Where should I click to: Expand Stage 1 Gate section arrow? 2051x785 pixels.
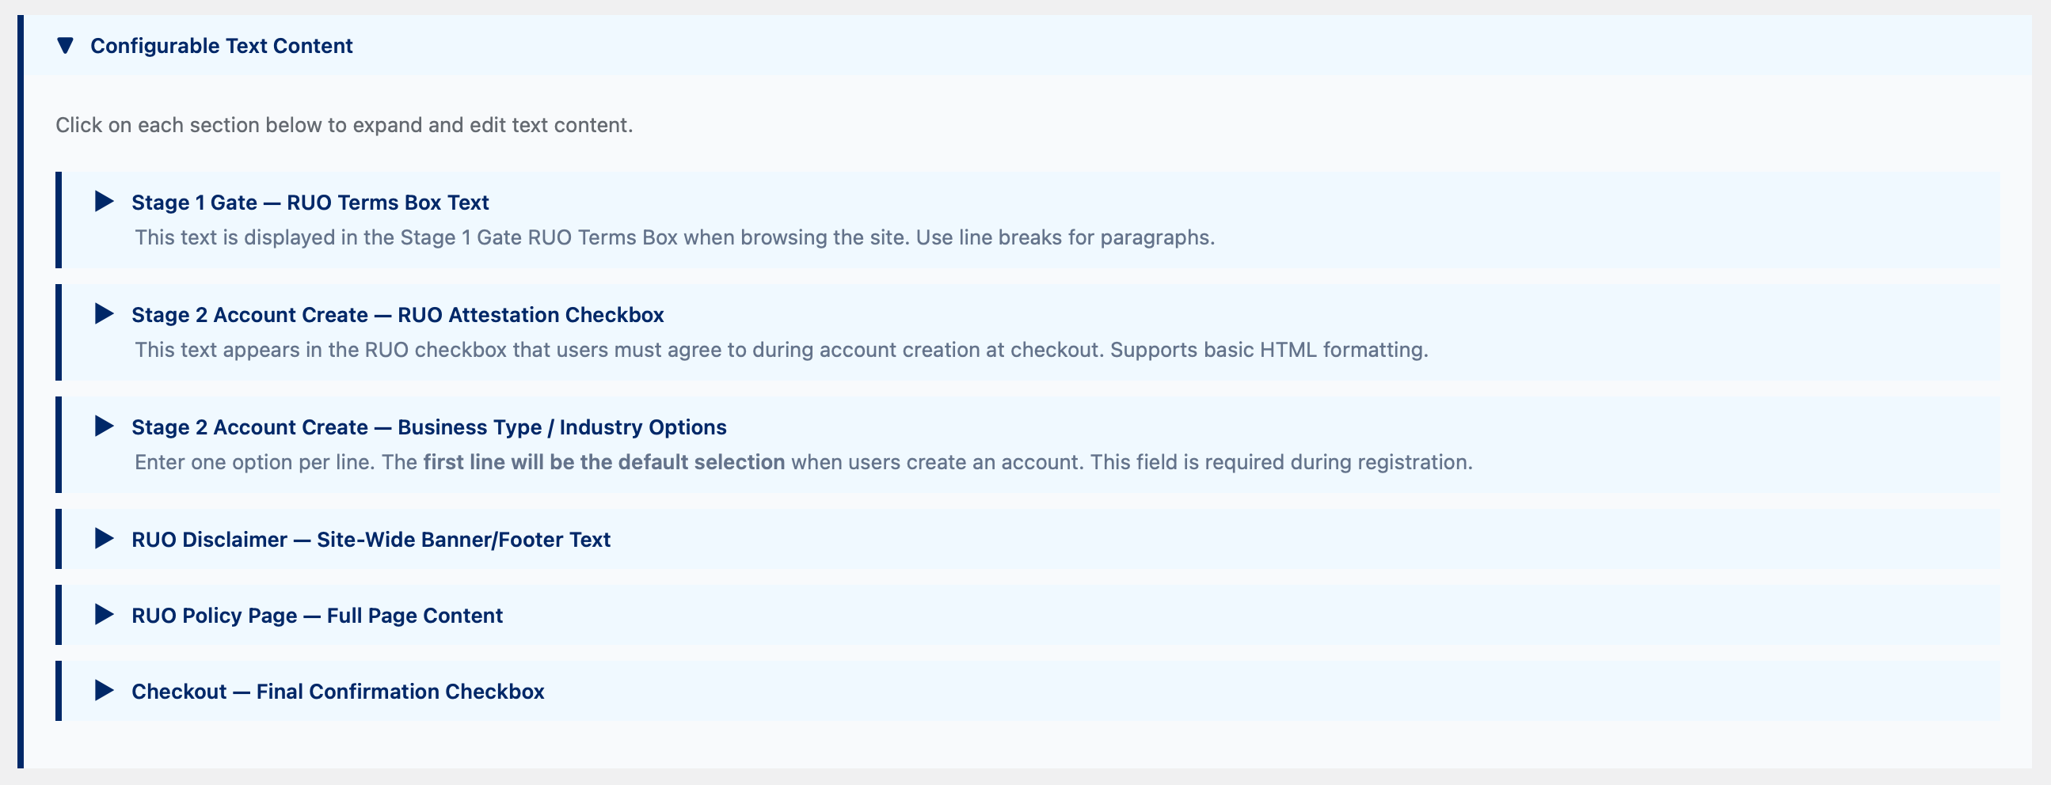tap(104, 201)
